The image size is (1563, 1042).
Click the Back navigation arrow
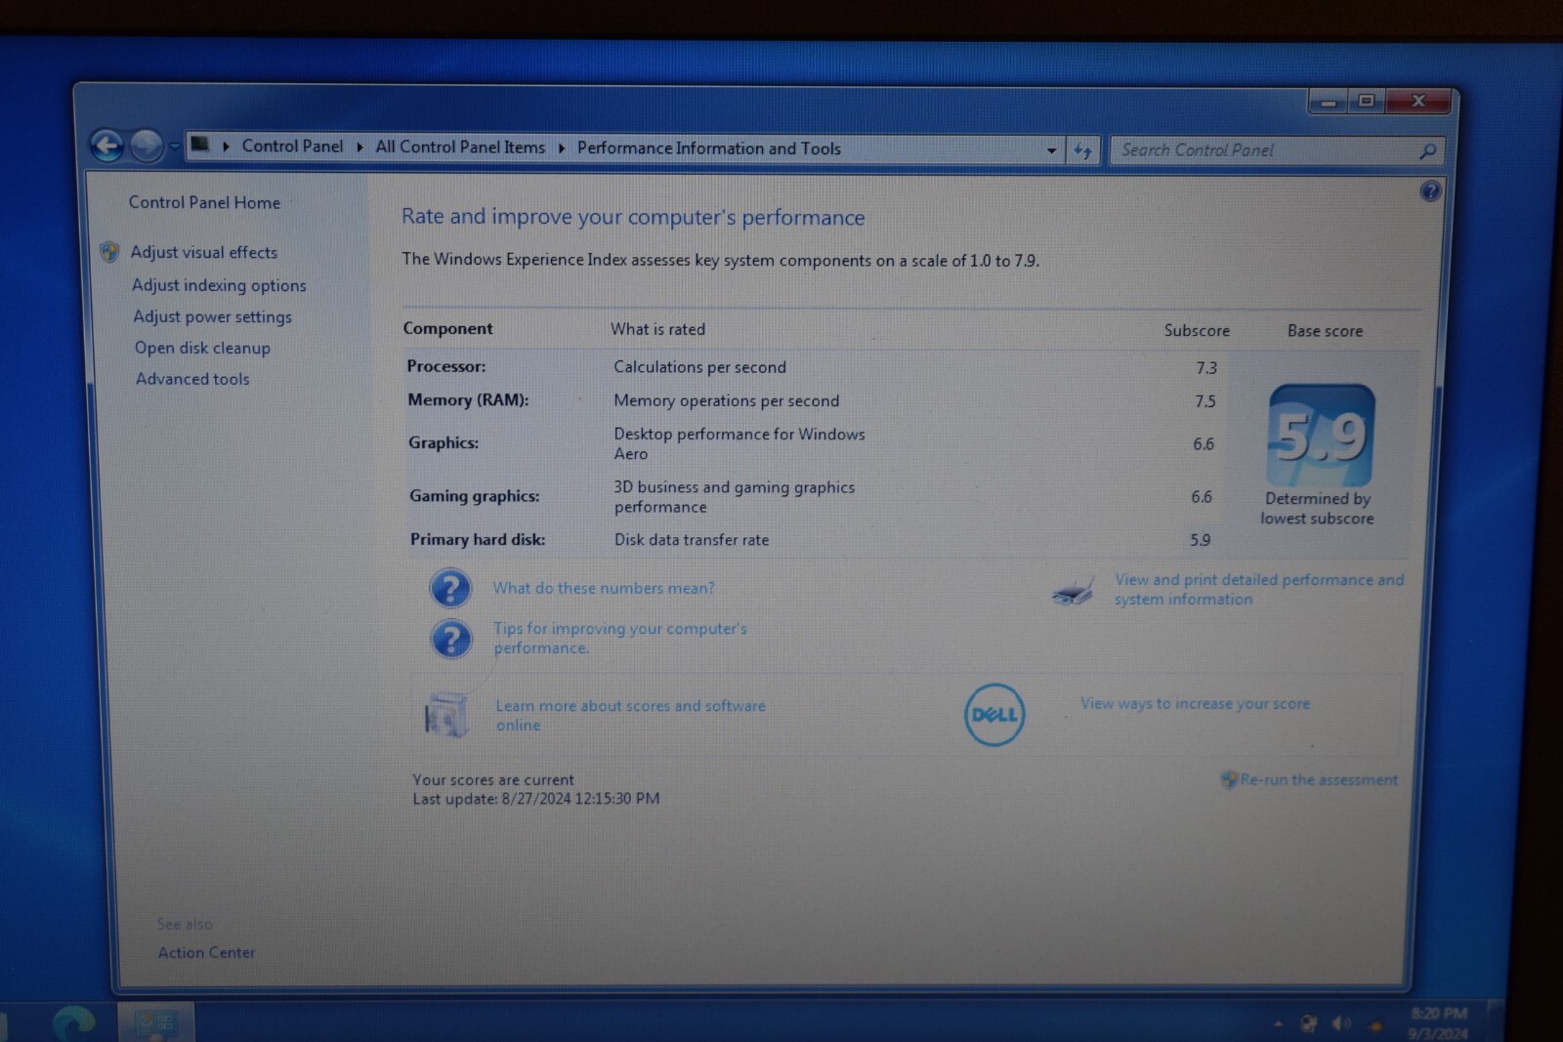click(106, 146)
